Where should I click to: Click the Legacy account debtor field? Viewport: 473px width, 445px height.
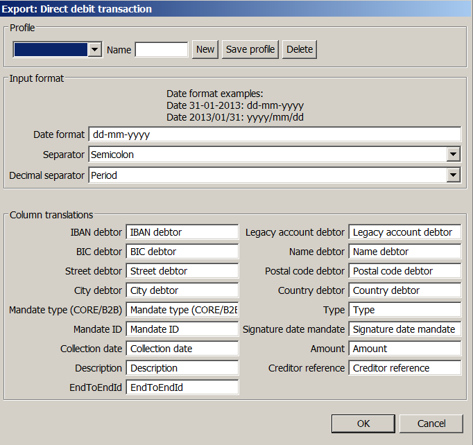(405, 232)
